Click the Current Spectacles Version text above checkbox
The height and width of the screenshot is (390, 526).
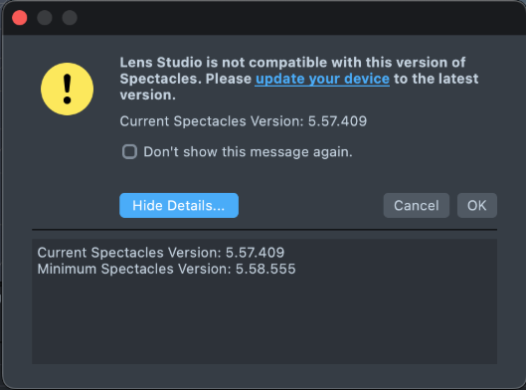click(244, 121)
